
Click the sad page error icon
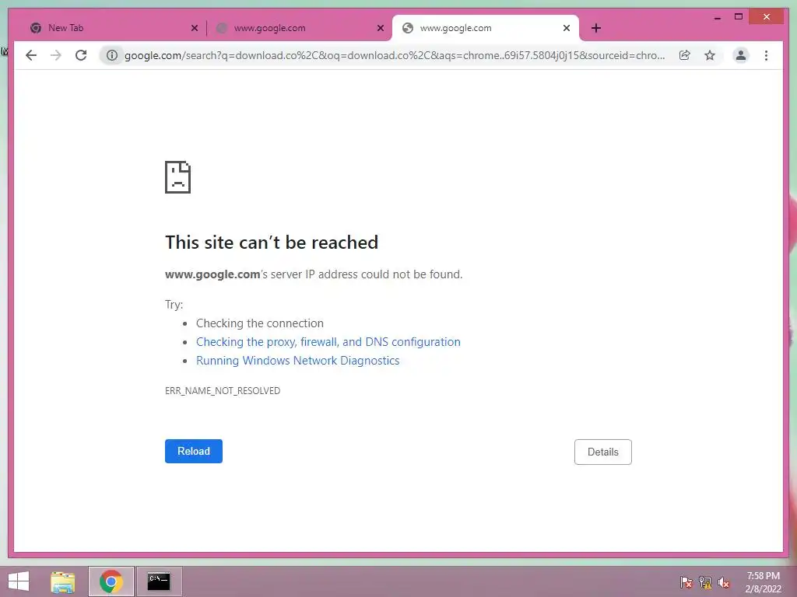[178, 177]
